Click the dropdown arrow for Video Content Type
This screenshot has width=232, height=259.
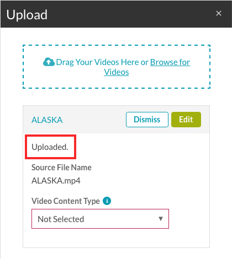tap(161, 219)
